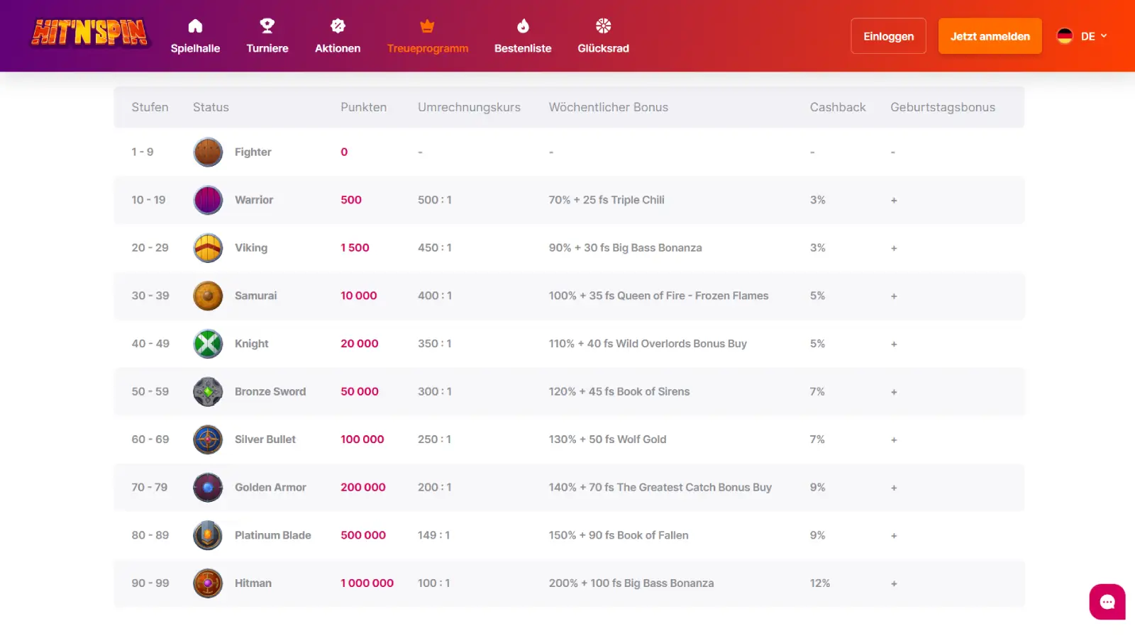
Task: Click the Cashback column header
Action: (x=838, y=107)
